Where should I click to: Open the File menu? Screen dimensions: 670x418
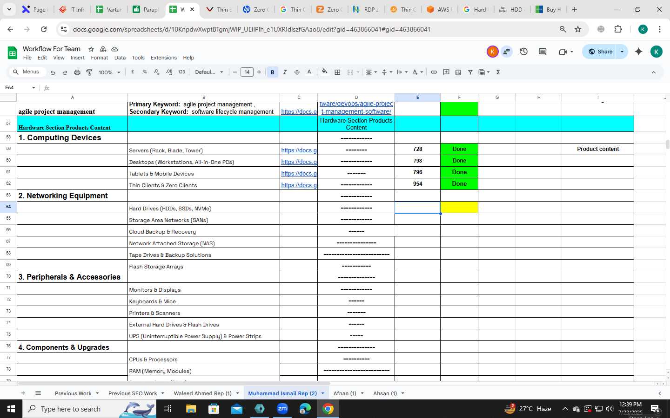pos(27,58)
